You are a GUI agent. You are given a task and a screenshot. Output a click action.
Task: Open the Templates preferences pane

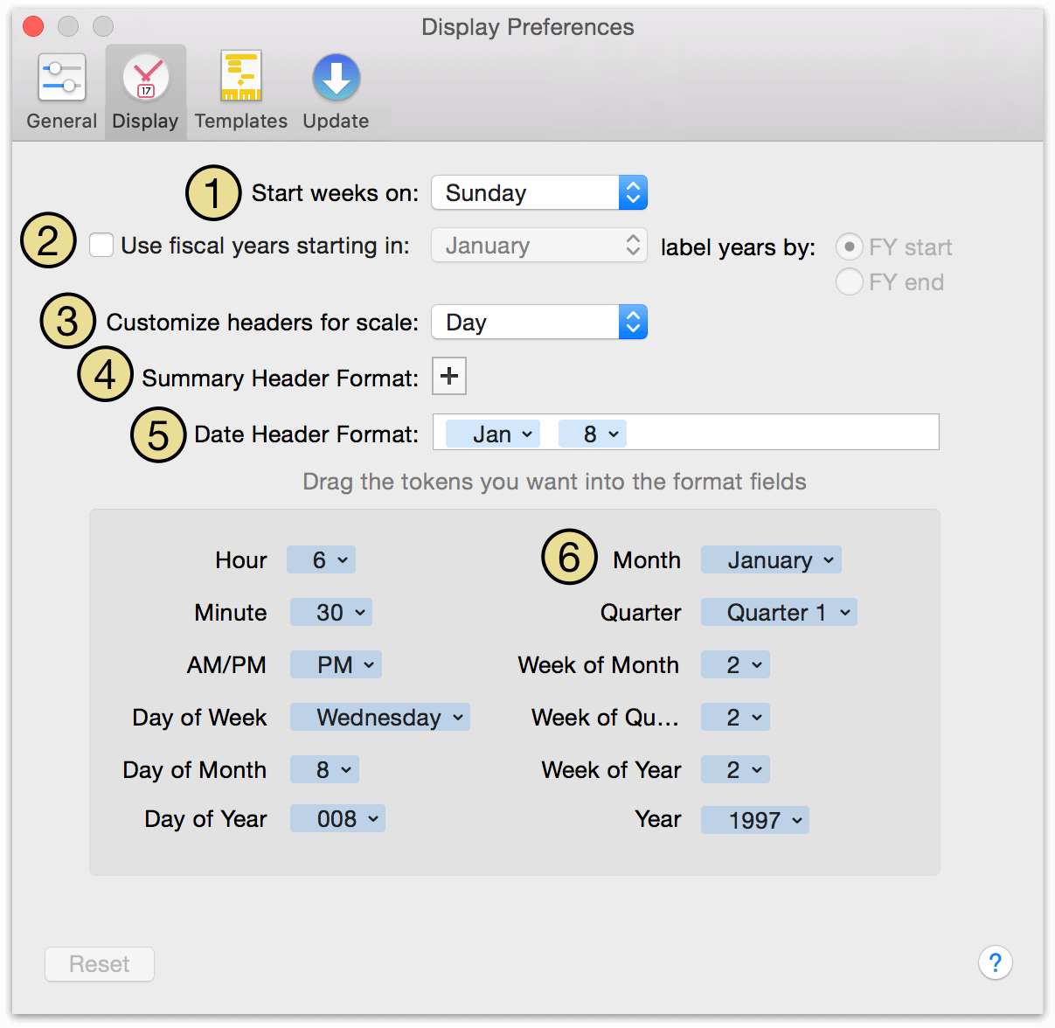click(240, 92)
